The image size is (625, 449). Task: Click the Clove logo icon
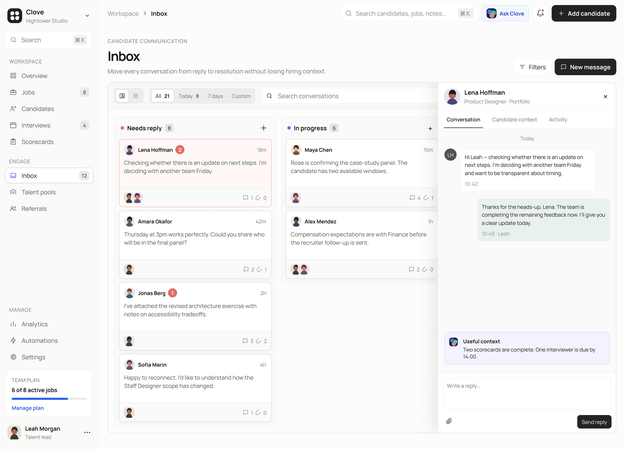click(15, 16)
